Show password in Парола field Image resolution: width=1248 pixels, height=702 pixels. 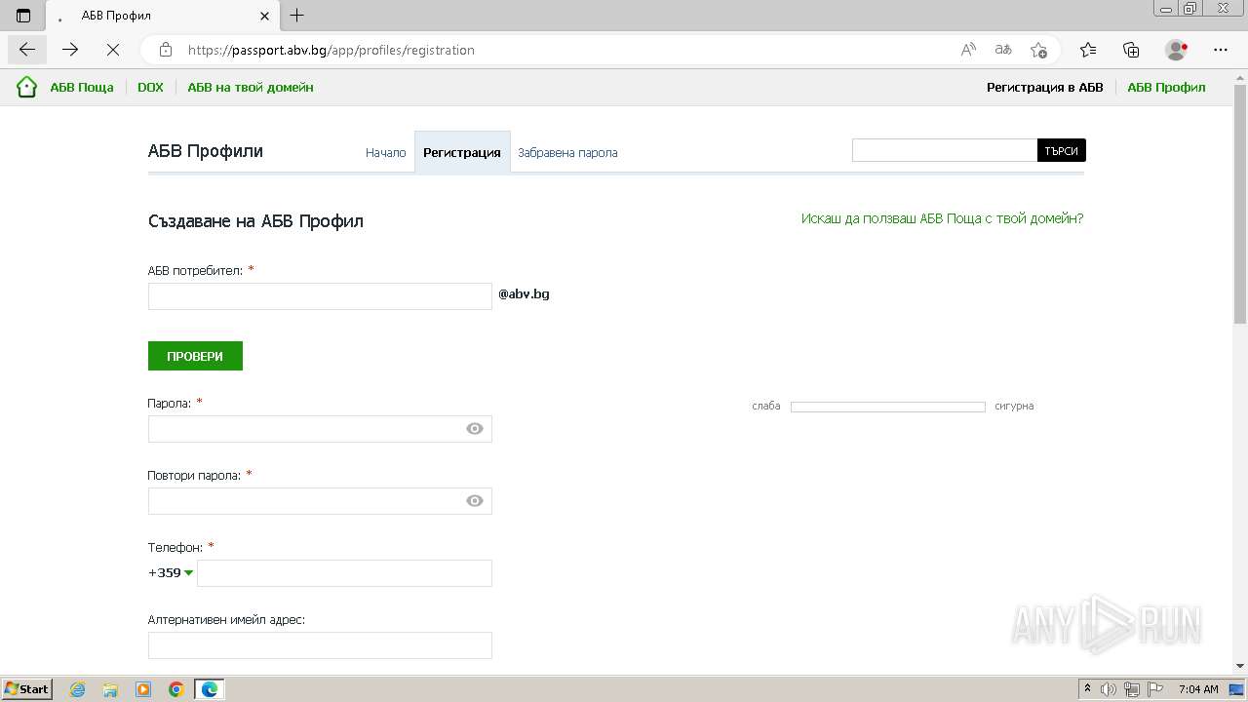[475, 429]
